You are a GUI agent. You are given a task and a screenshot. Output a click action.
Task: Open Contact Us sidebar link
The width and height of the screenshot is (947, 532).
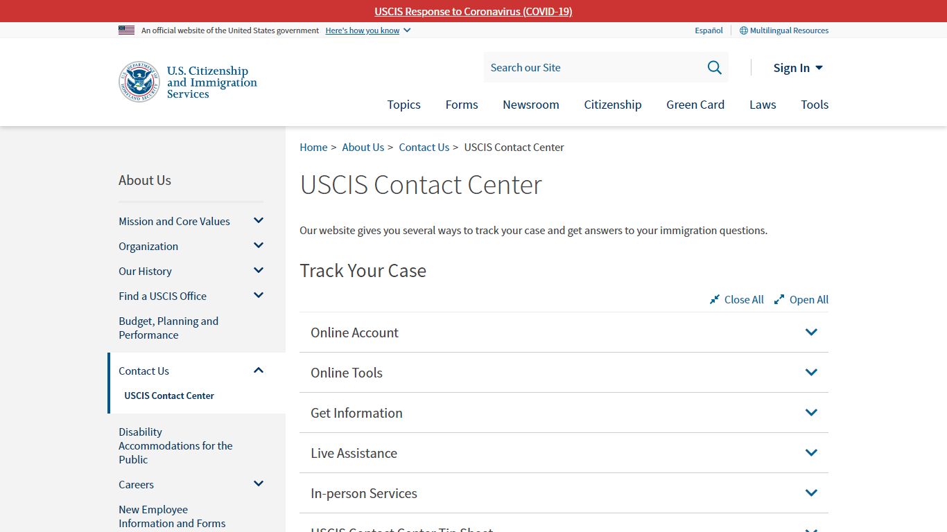[144, 371]
